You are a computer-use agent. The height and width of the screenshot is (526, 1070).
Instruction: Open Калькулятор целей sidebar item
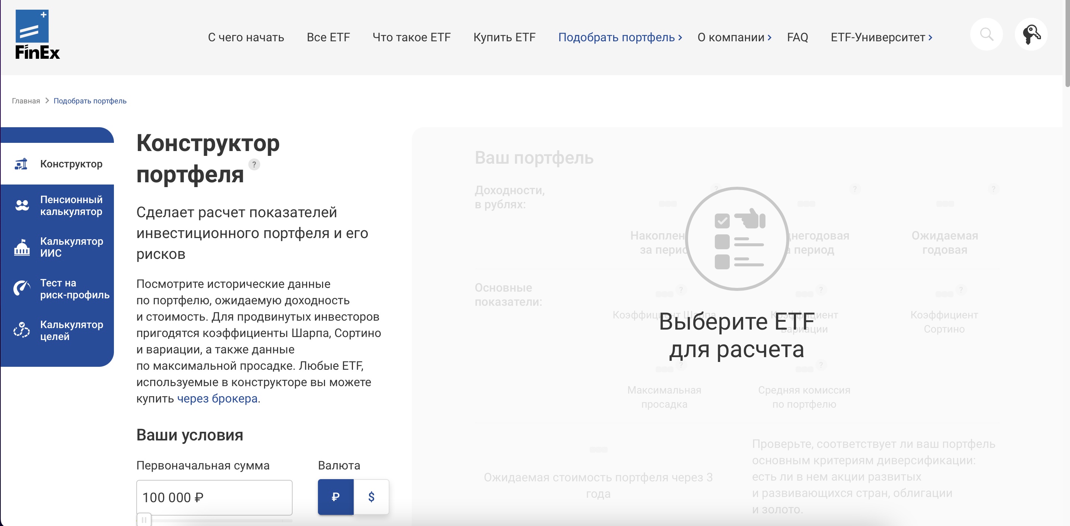click(57, 330)
